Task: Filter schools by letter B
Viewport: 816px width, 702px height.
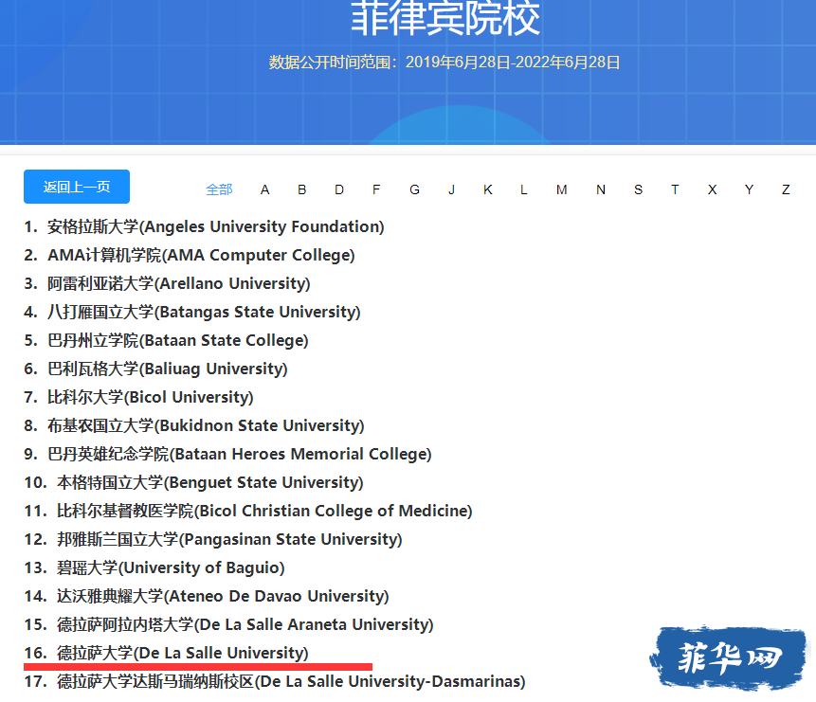Action: [301, 189]
